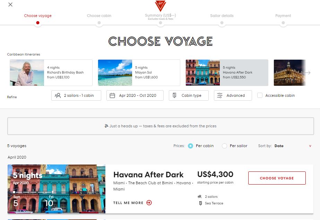Open the Mayan Sol itinerary thumbnail

coord(115,72)
